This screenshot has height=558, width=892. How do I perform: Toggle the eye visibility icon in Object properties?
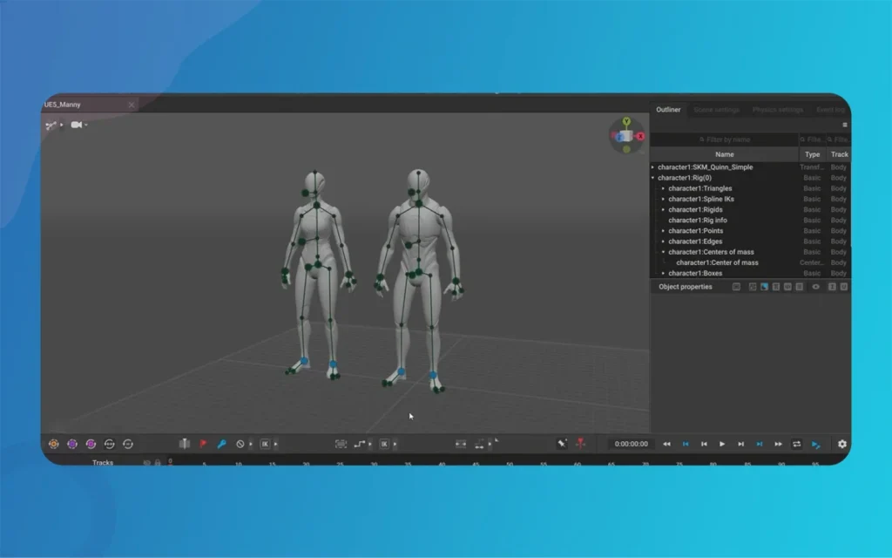816,287
